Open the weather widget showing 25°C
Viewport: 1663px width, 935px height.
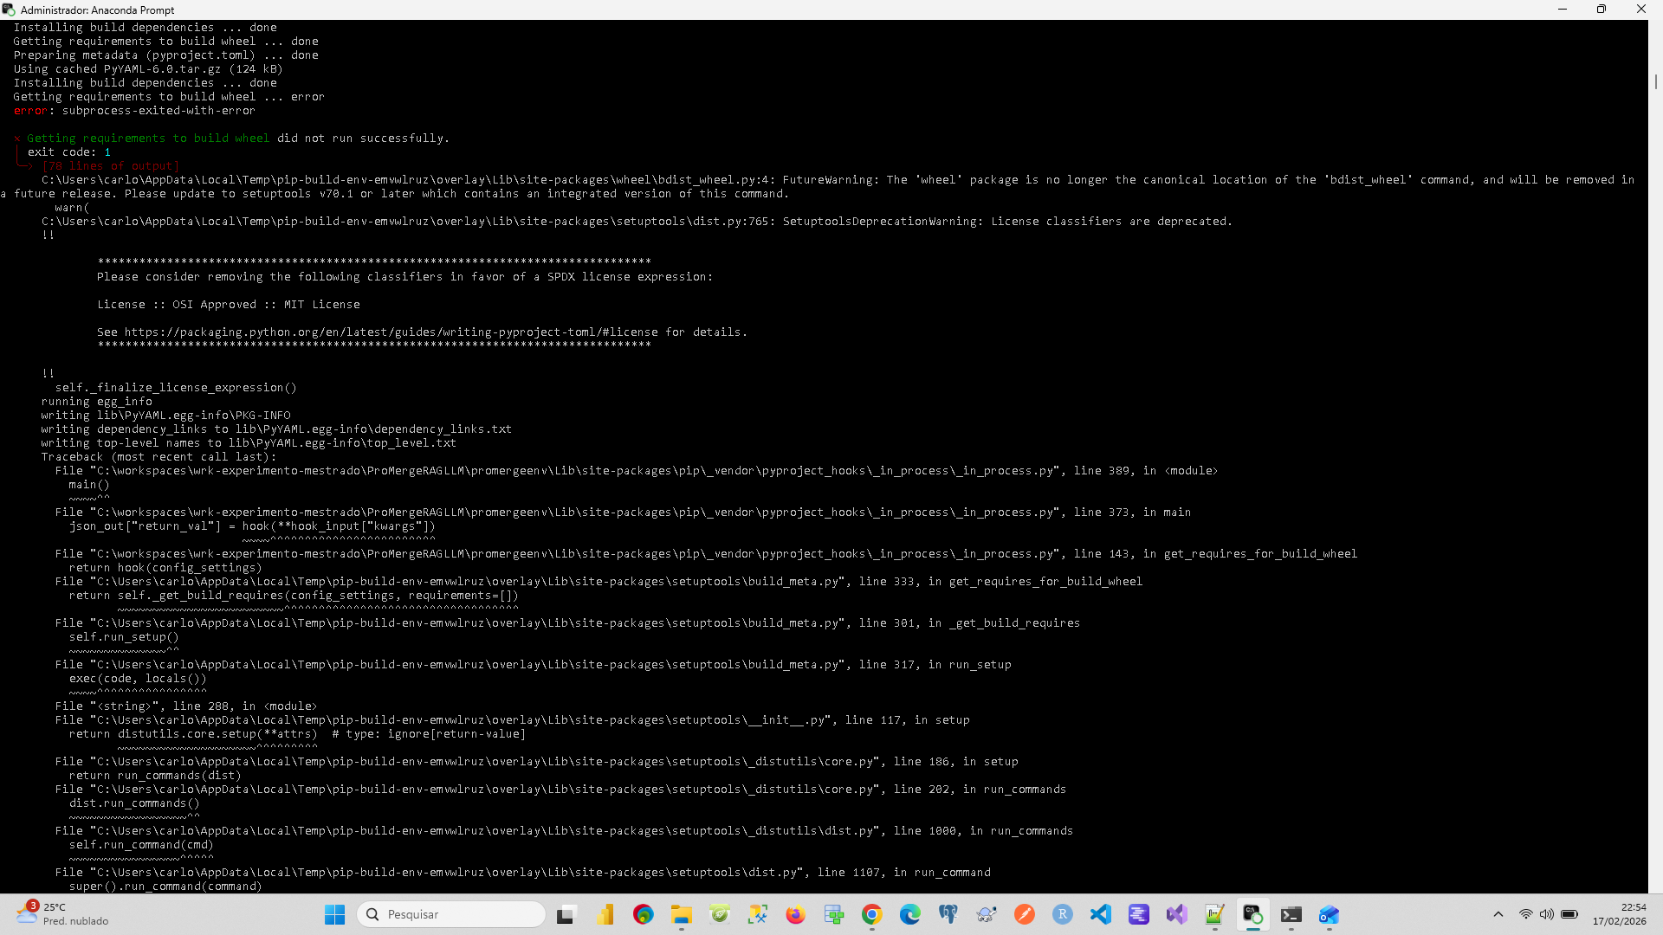tap(61, 914)
